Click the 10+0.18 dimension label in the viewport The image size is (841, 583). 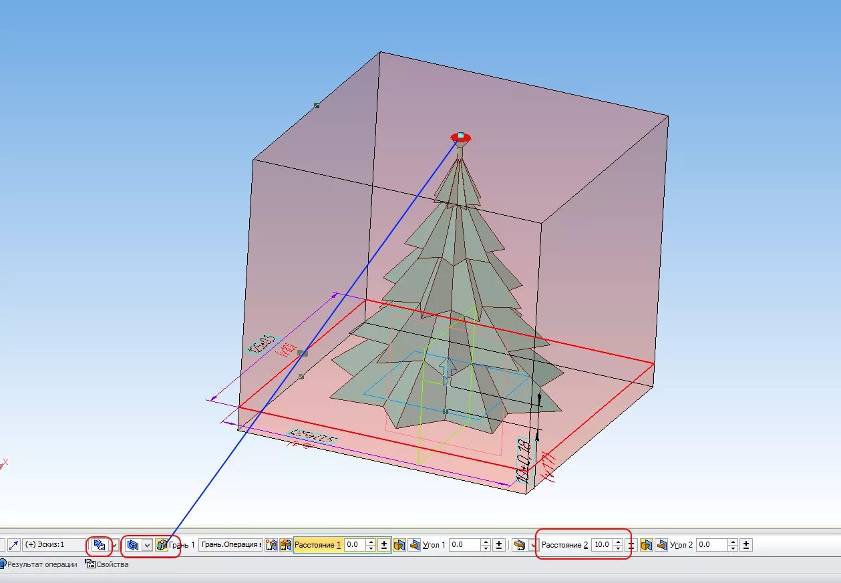tap(524, 461)
